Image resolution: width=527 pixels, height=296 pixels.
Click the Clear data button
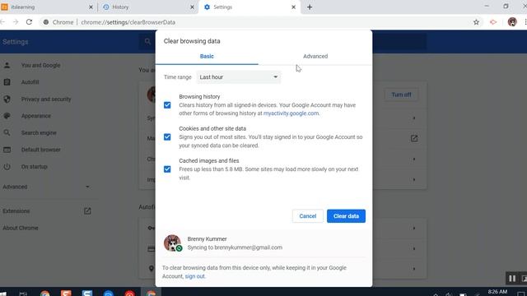coord(346,216)
